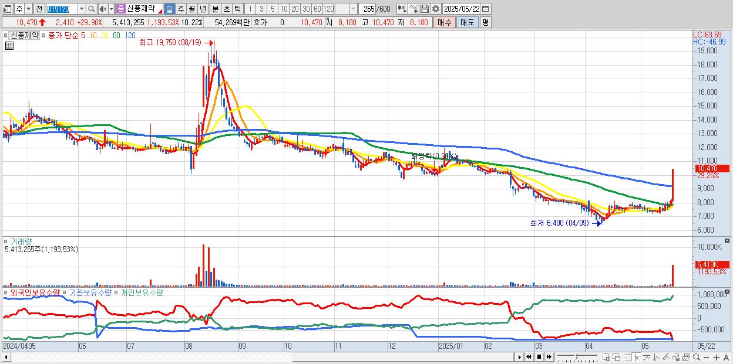Click the top-left 주 market button
Viewport: 733px width, 364px height.
pos(19,9)
